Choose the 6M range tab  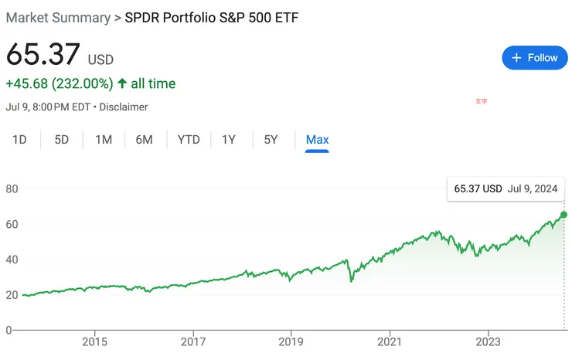coord(144,140)
